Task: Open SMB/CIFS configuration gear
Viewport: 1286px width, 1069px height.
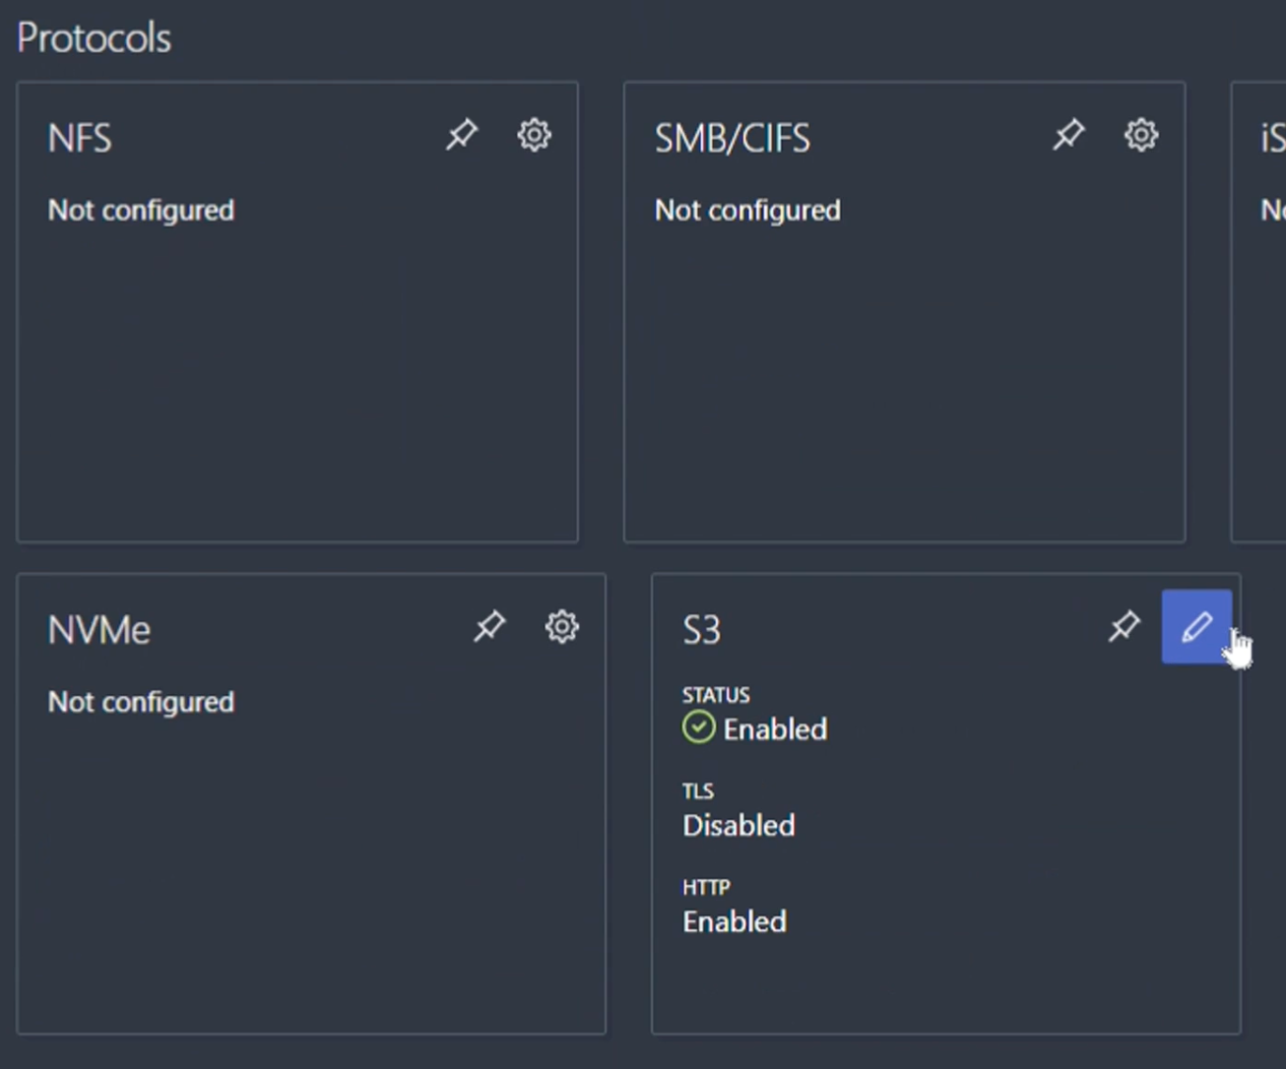Action: coord(1141,135)
